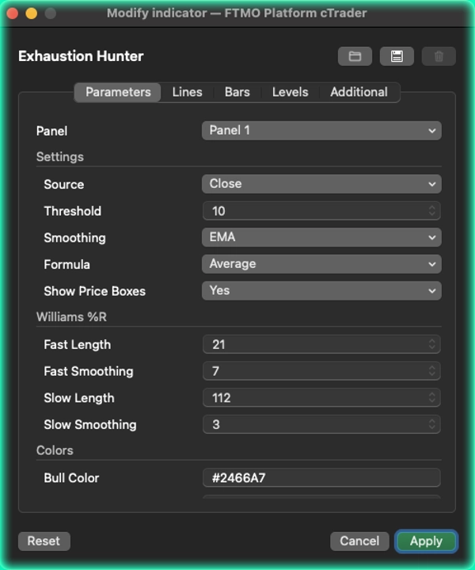
Task: Open the Panel dropdown showing Panel 1
Action: (x=321, y=131)
